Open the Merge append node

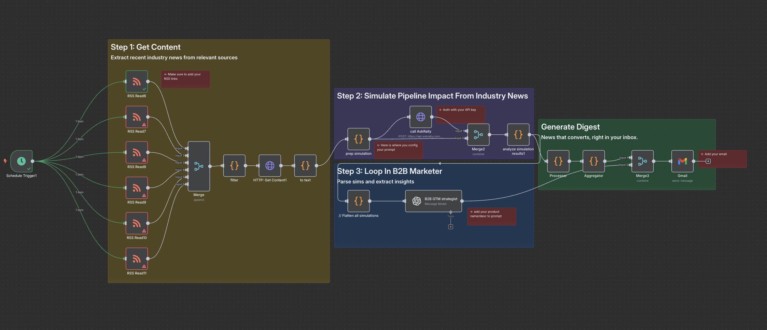[199, 166]
